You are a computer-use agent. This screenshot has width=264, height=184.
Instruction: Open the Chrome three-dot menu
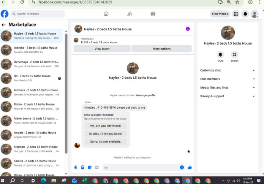click(x=260, y=2)
